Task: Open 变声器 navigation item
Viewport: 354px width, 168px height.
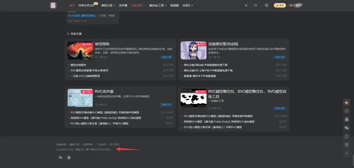Action: point(123,5)
